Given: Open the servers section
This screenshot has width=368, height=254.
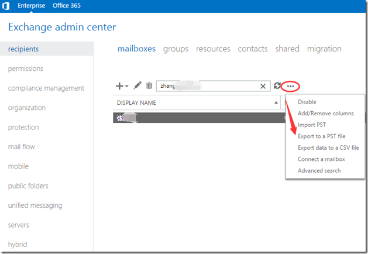Looking at the screenshot, I should [19, 225].
